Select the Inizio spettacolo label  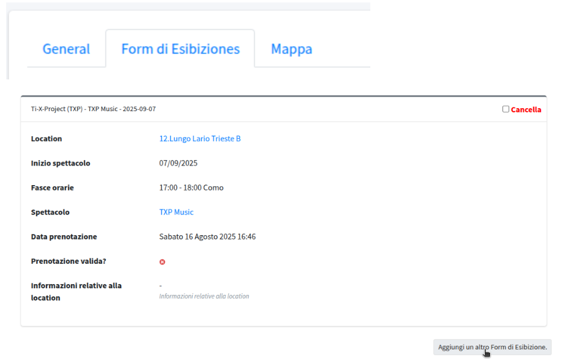pyautogui.click(x=61, y=163)
